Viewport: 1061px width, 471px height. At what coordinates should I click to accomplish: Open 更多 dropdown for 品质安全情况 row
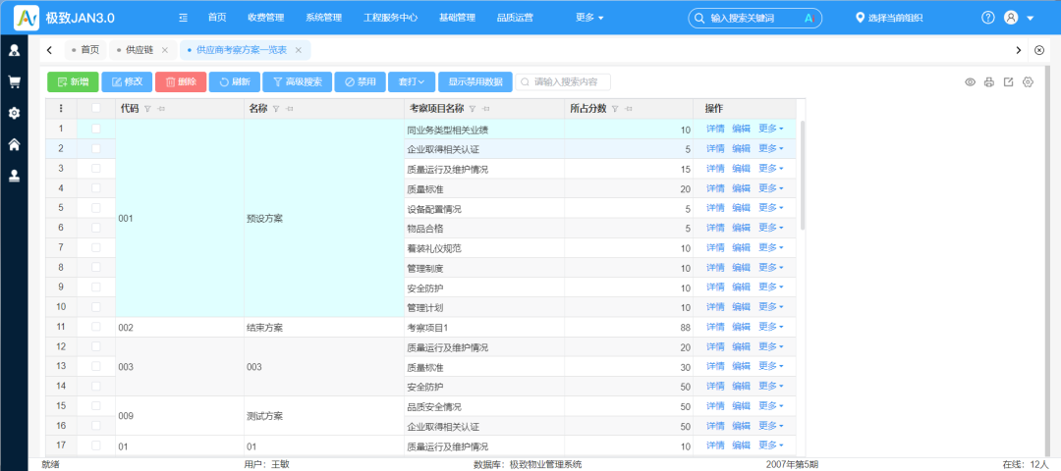(x=771, y=405)
